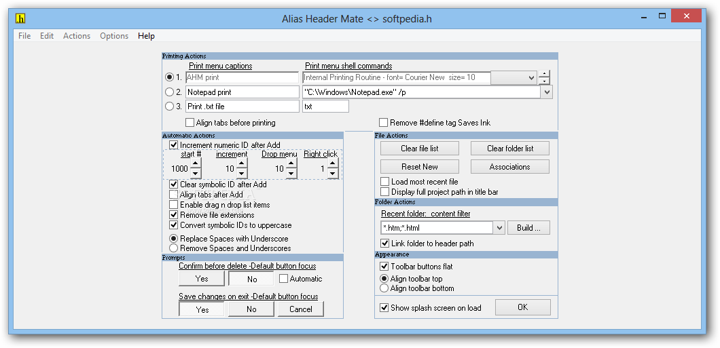Click the *.htm;*.html content filter field
This screenshot has height=348, width=720.
pyautogui.click(x=437, y=228)
